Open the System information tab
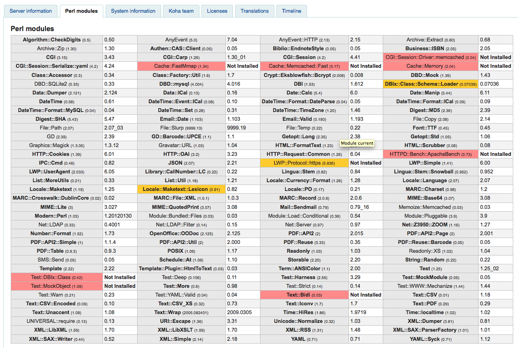 point(133,11)
